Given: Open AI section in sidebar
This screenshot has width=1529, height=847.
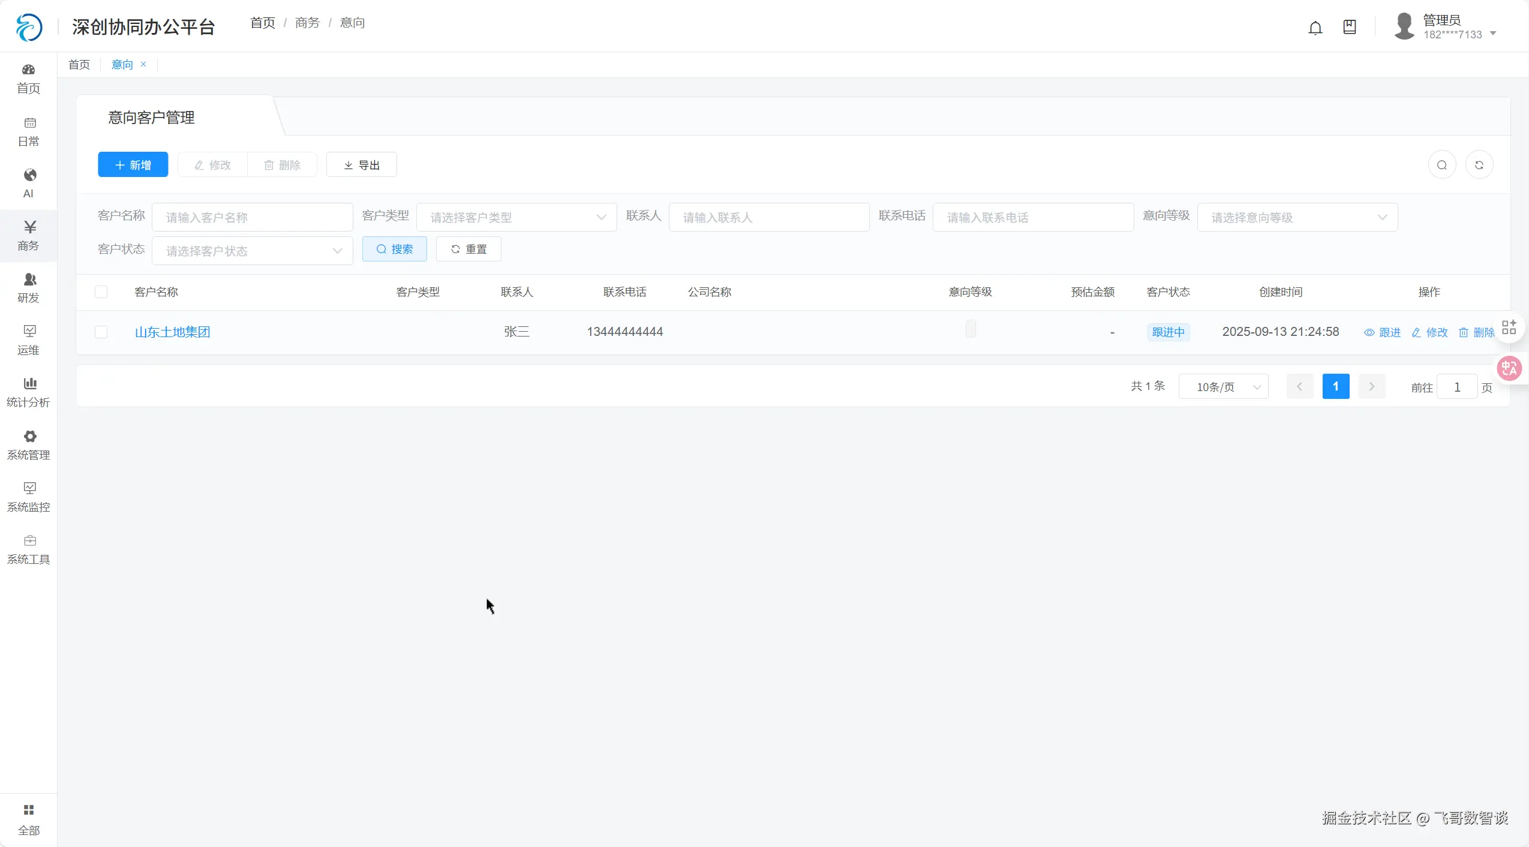Looking at the screenshot, I should click(x=28, y=183).
